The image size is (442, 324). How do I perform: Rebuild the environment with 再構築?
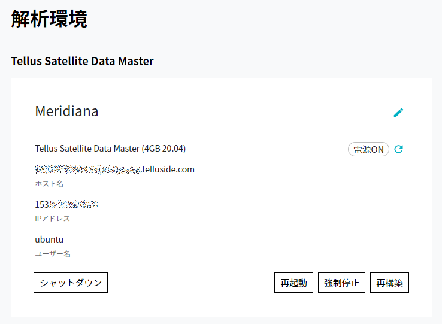point(389,283)
